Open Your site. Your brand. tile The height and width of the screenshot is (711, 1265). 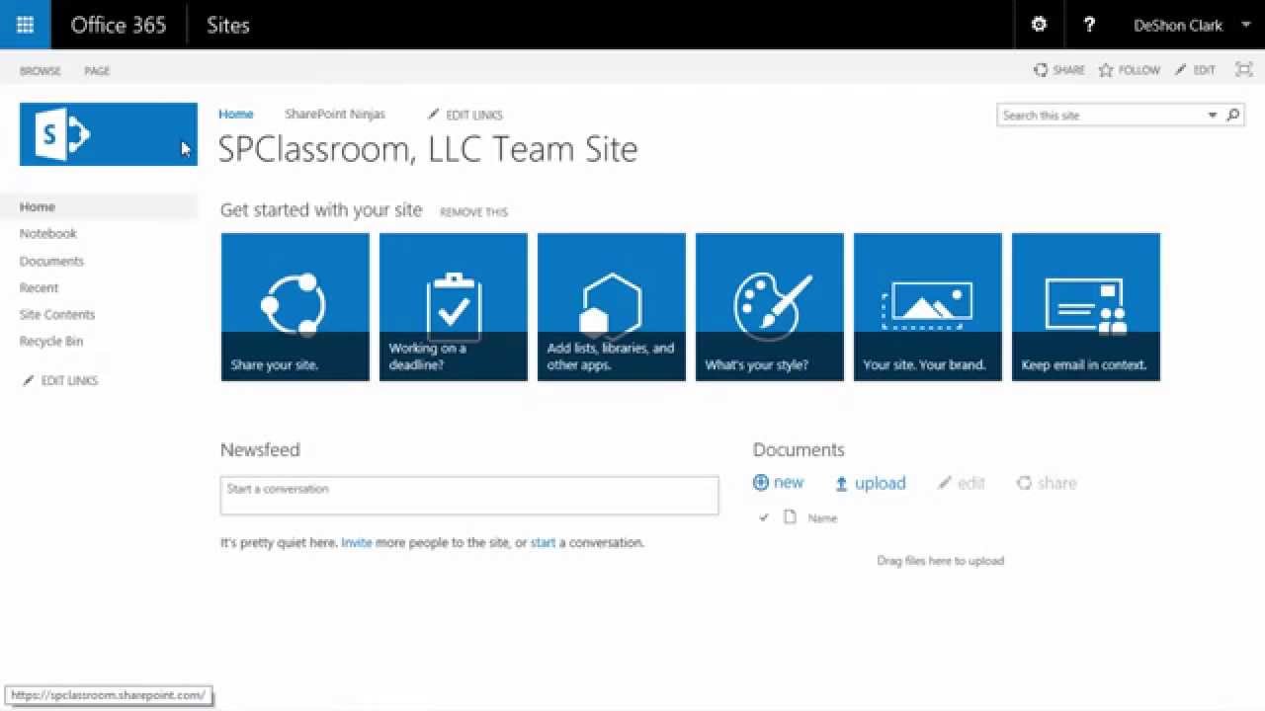coord(928,307)
